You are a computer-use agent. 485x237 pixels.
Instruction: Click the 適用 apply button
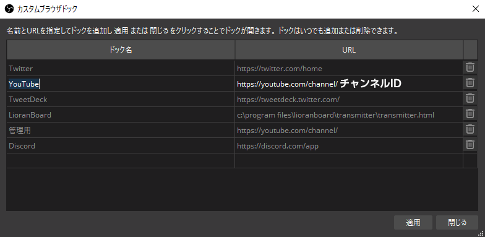(413, 223)
